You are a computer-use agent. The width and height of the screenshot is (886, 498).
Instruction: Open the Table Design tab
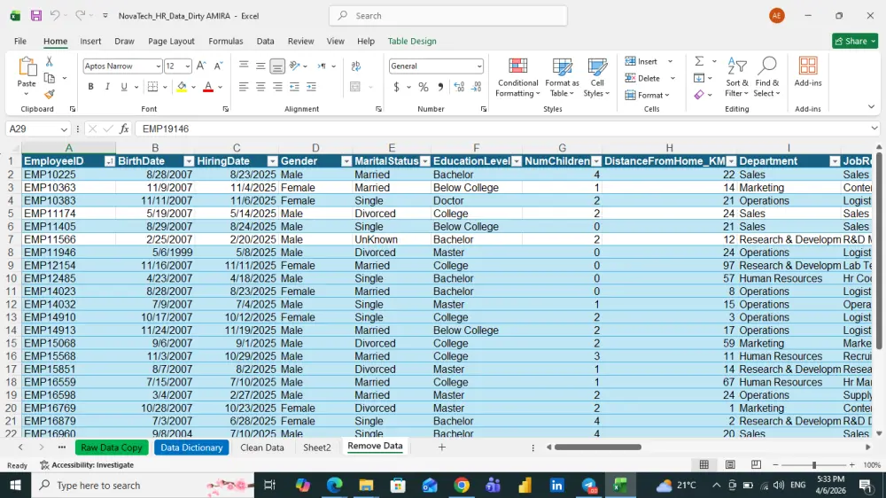click(412, 42)
